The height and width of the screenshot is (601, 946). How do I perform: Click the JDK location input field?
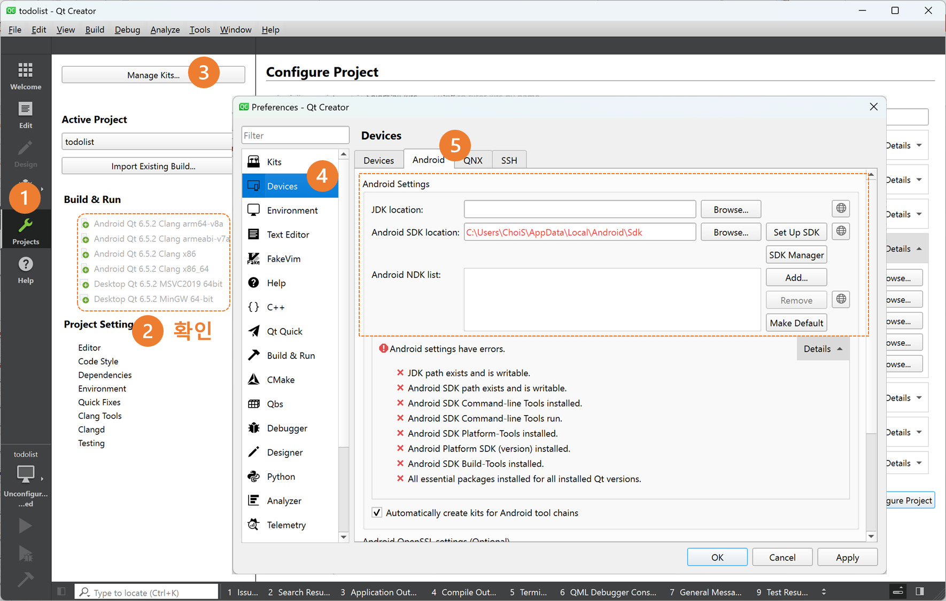(x=580, y=209)
